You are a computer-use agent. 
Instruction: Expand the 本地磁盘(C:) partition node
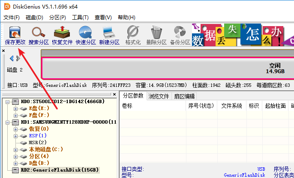coord(15,150)
